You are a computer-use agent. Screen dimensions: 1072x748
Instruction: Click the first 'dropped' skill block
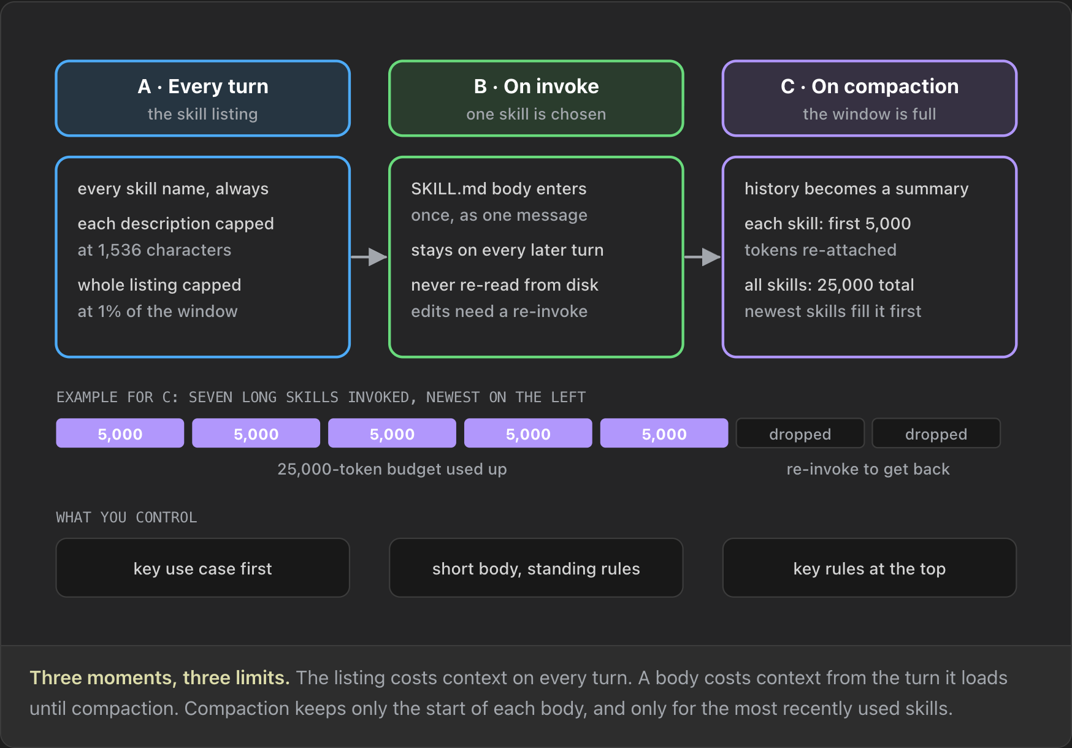[x=800, y=433]
